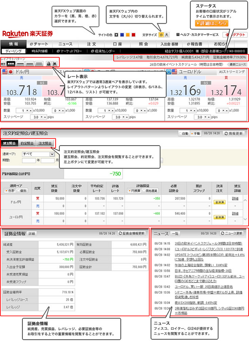249x341 pixels.
Task: Click the icon right of the padlock
Action: click(x=54, y=64)
